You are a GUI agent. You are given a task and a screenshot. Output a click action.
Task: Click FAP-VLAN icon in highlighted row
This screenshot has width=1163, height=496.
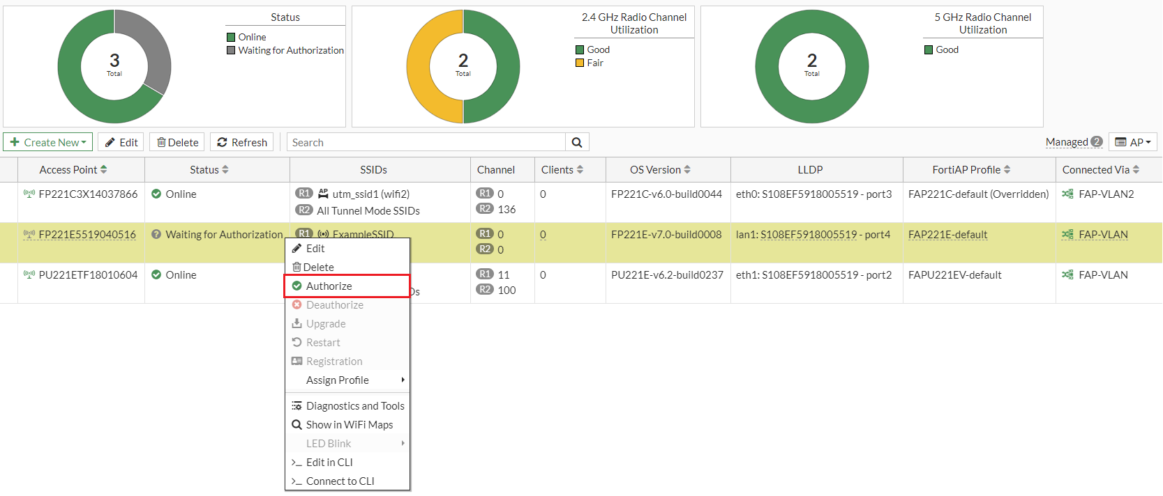pos(1067,234)
